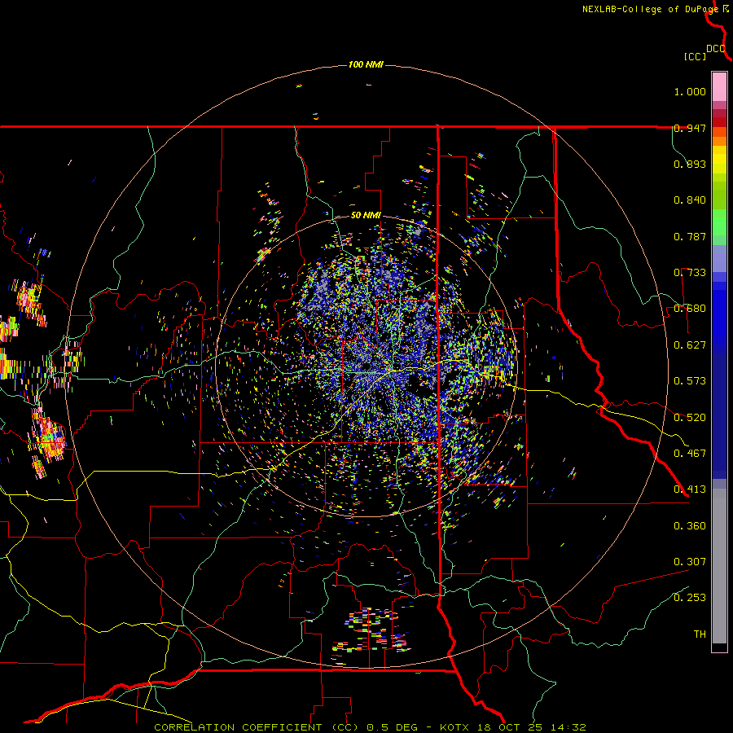Click the 0.253 legend value

690,598
